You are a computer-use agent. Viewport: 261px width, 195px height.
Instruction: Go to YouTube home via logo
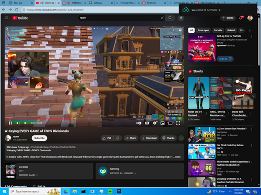click(20, 18)
